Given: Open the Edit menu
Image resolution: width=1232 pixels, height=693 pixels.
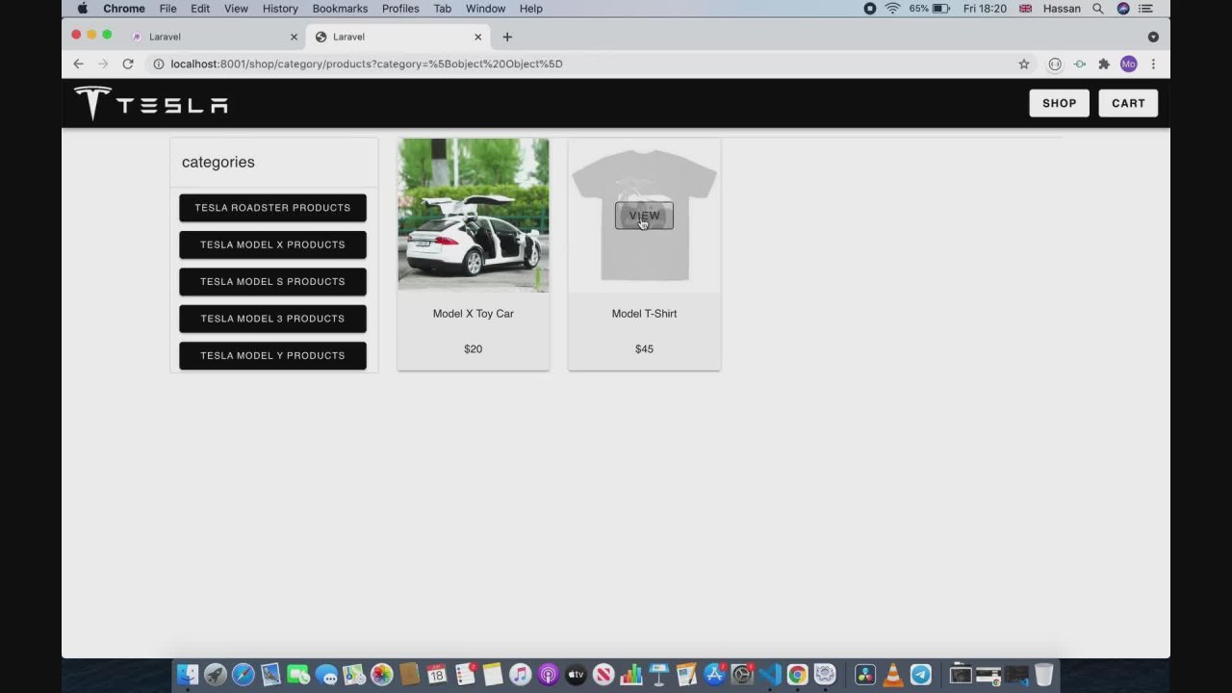Looking at the screenshot, I should pos(200,9).
